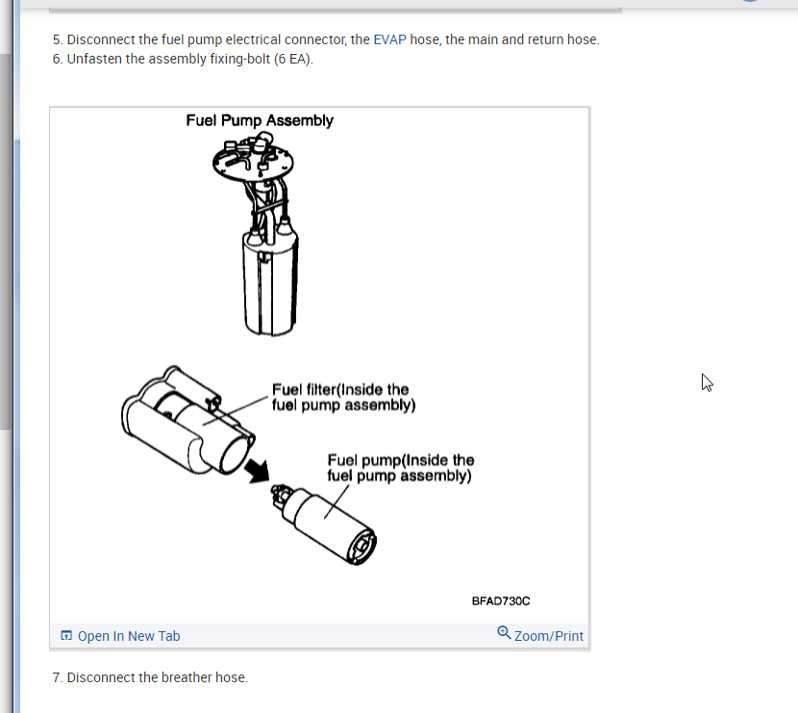Click the gray header bar above step 5
The image size is (798, 713).
pos(335,6)
